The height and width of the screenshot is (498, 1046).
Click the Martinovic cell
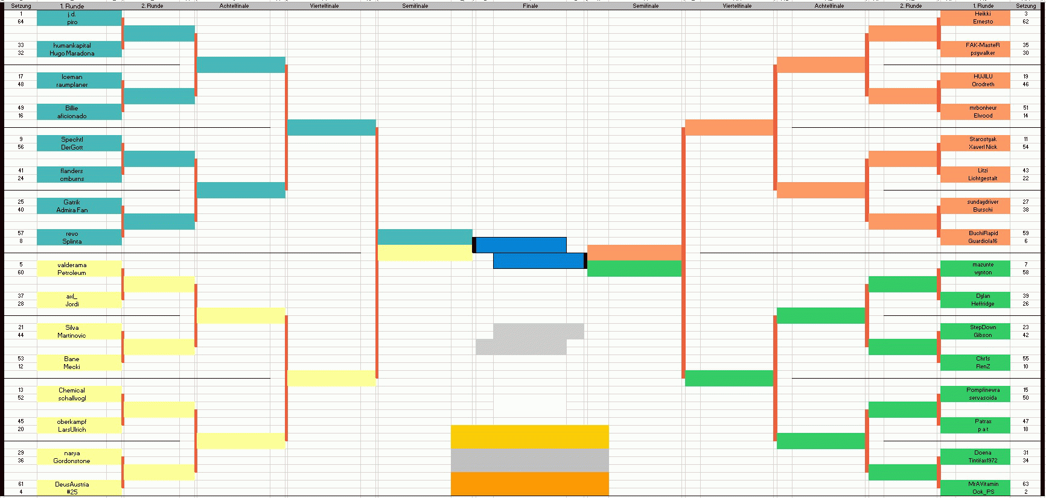[x=79, y=335]
